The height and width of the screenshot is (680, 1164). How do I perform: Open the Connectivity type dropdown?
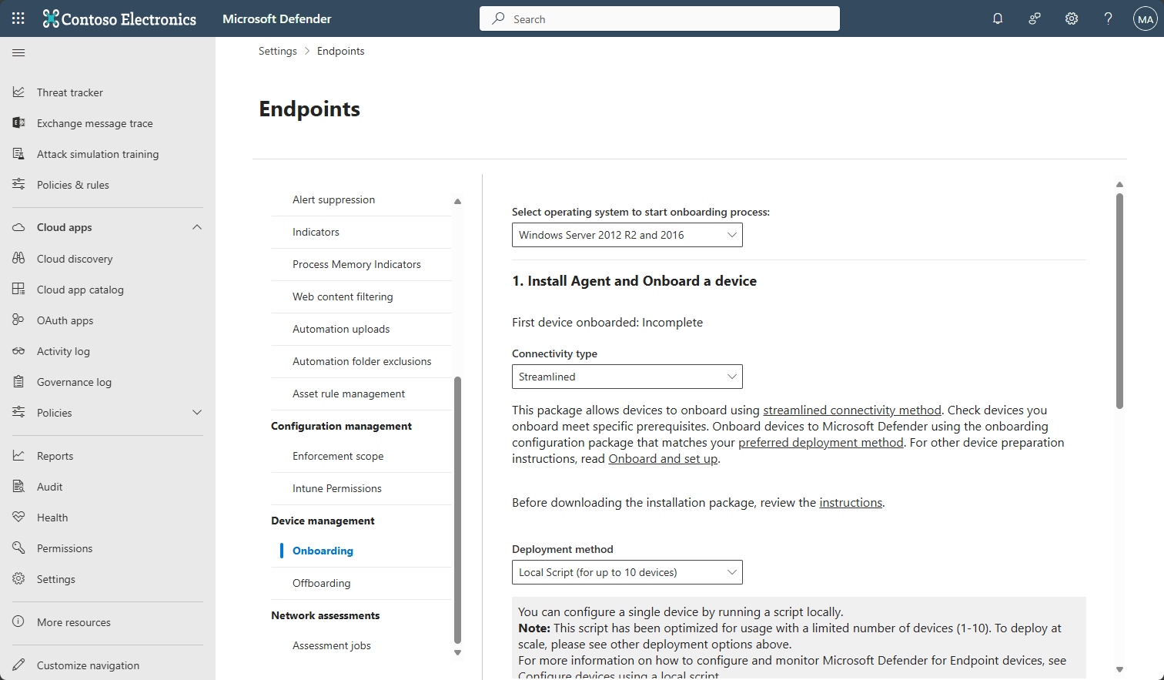627,377
